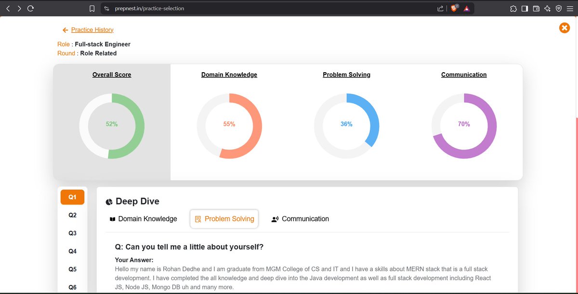Reload the page
This screenshot has height=294, width=578.
point(31,8)
